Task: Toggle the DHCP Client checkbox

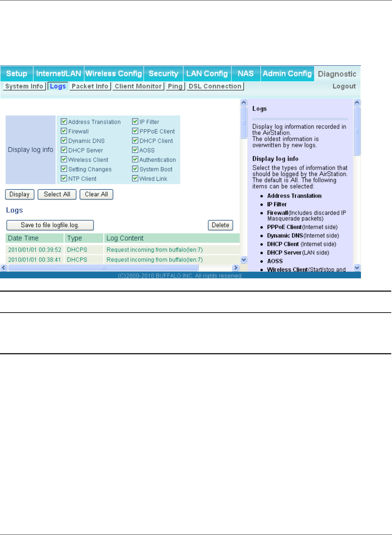Action: click(x=135, y=141)
